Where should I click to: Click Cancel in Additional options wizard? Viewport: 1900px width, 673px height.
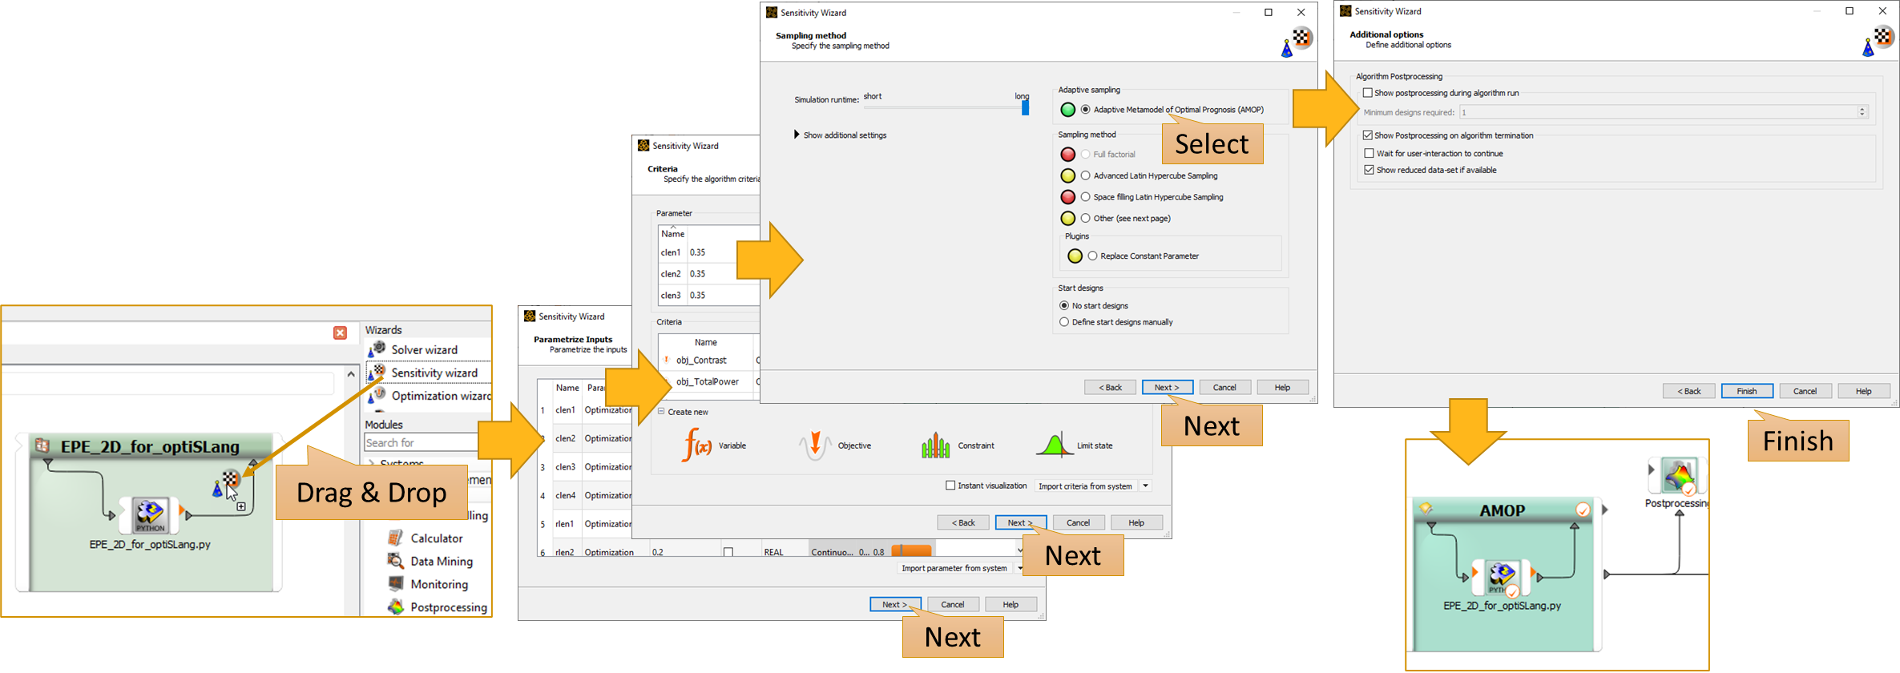1805,391
